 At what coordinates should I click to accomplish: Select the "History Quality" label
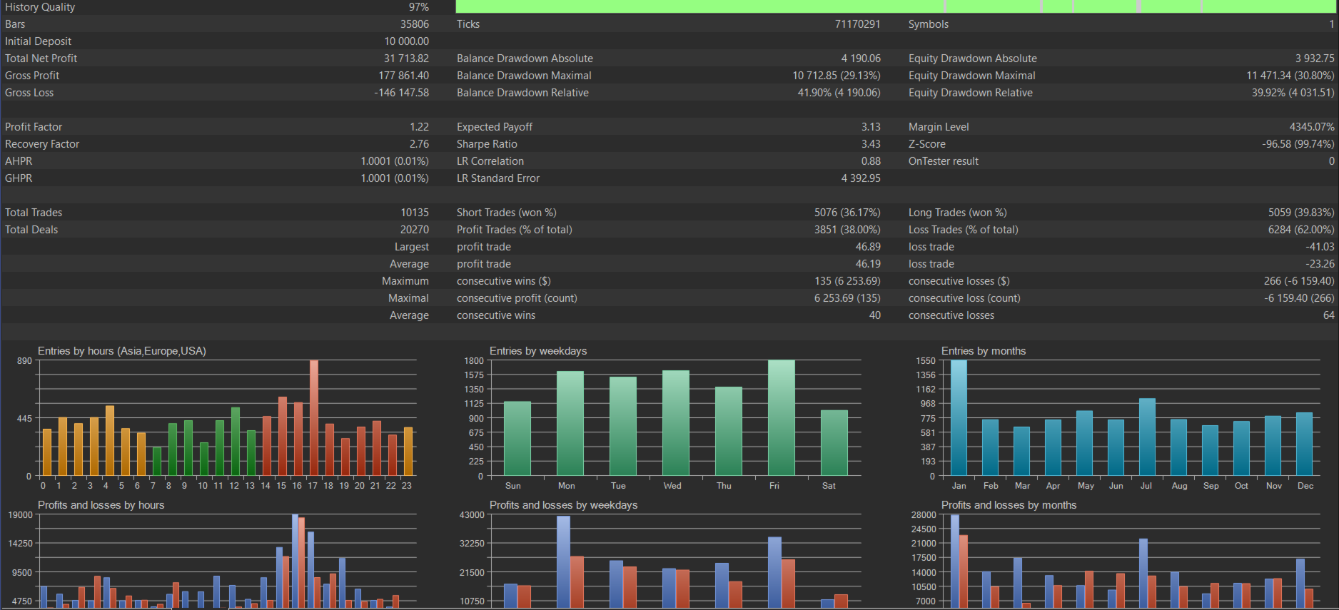click(40, 7)
